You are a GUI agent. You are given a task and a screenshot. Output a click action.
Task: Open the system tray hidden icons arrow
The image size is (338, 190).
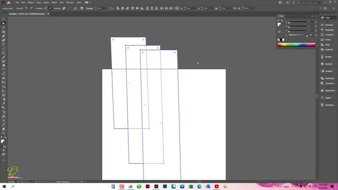coord(293,186)
